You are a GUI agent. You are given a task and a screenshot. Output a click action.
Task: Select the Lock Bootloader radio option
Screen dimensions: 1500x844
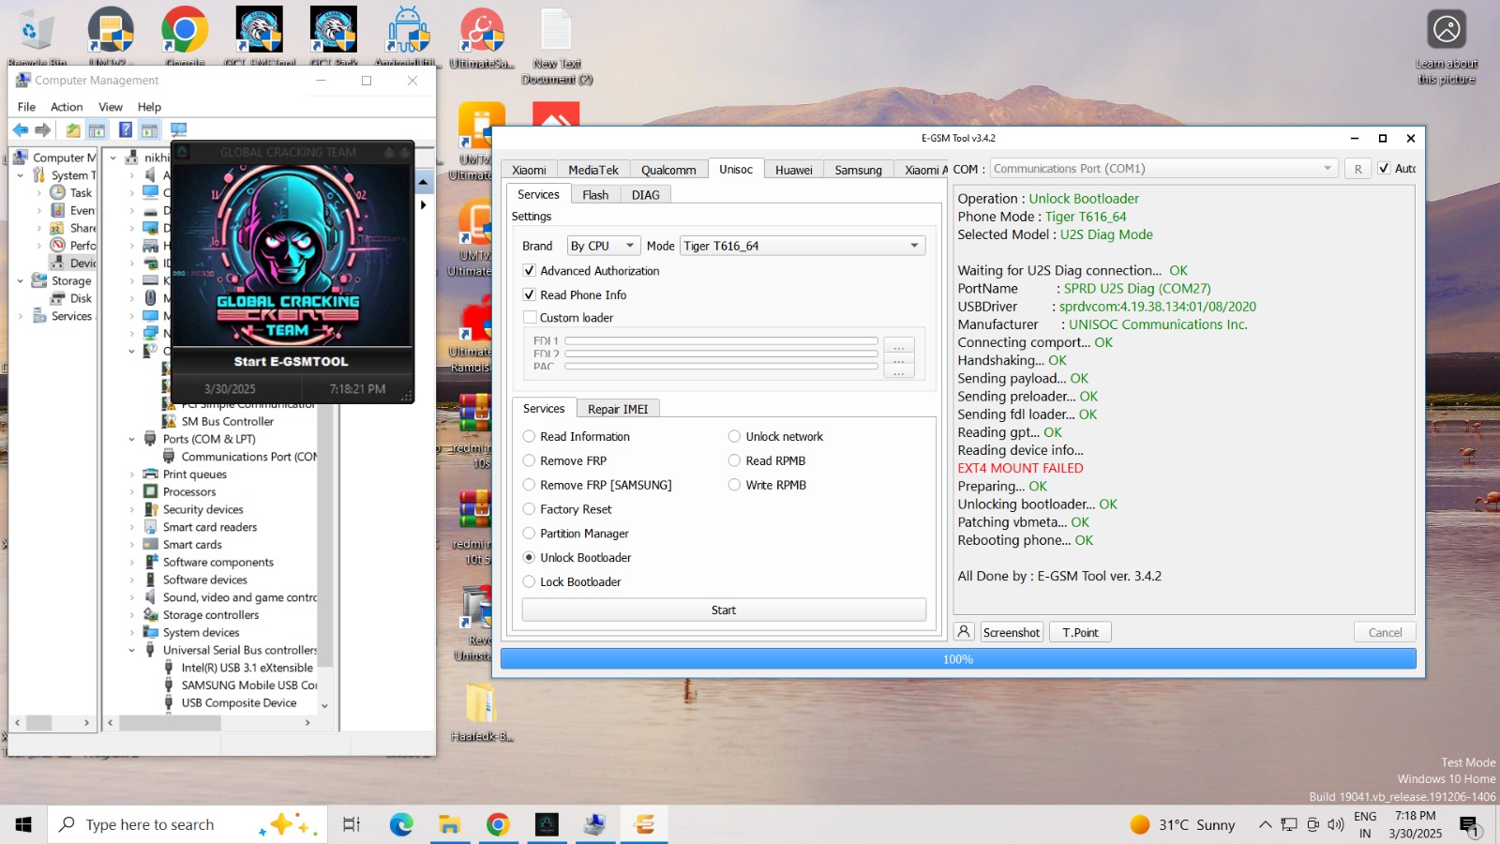coord(530,582)
